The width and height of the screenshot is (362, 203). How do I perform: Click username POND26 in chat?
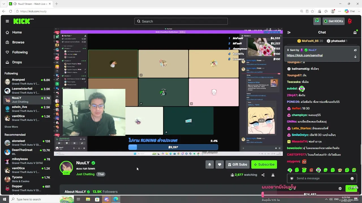293,102
